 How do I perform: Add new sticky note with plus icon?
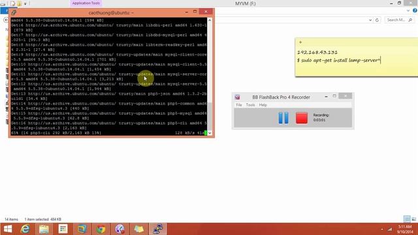click(x=300, y=42)
